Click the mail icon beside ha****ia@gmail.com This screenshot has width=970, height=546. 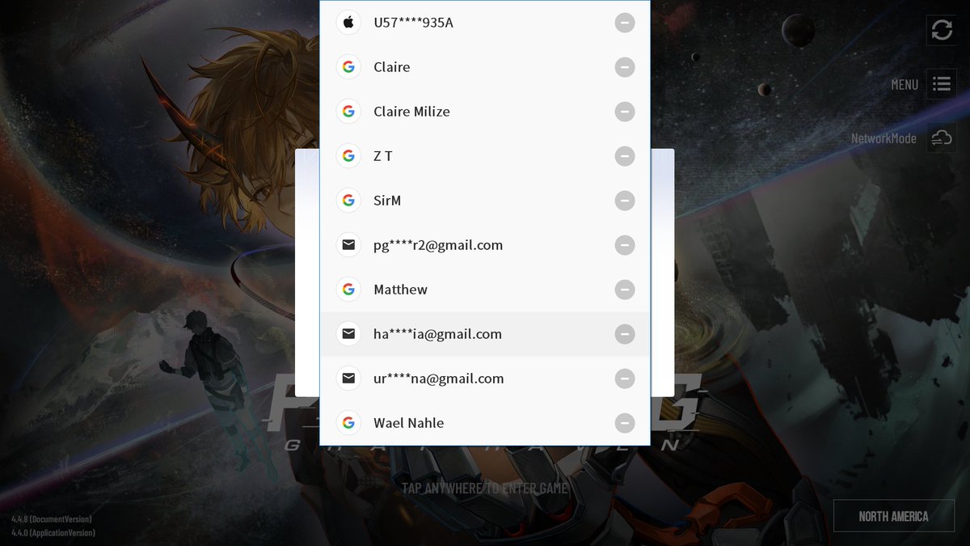tap(348, 334)
